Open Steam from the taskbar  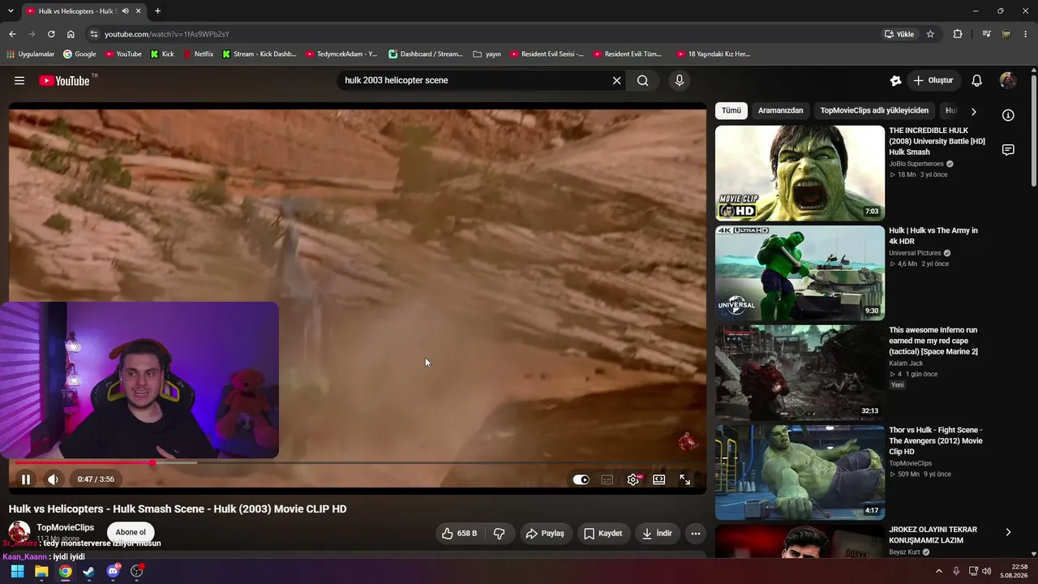89,571
